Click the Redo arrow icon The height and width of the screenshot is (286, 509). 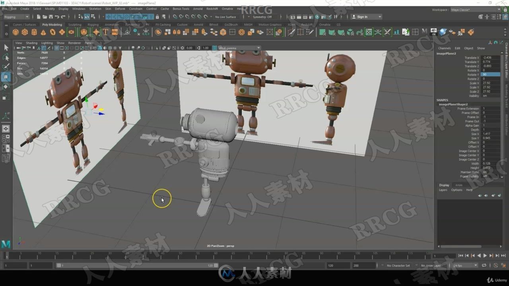pos(63,17)
